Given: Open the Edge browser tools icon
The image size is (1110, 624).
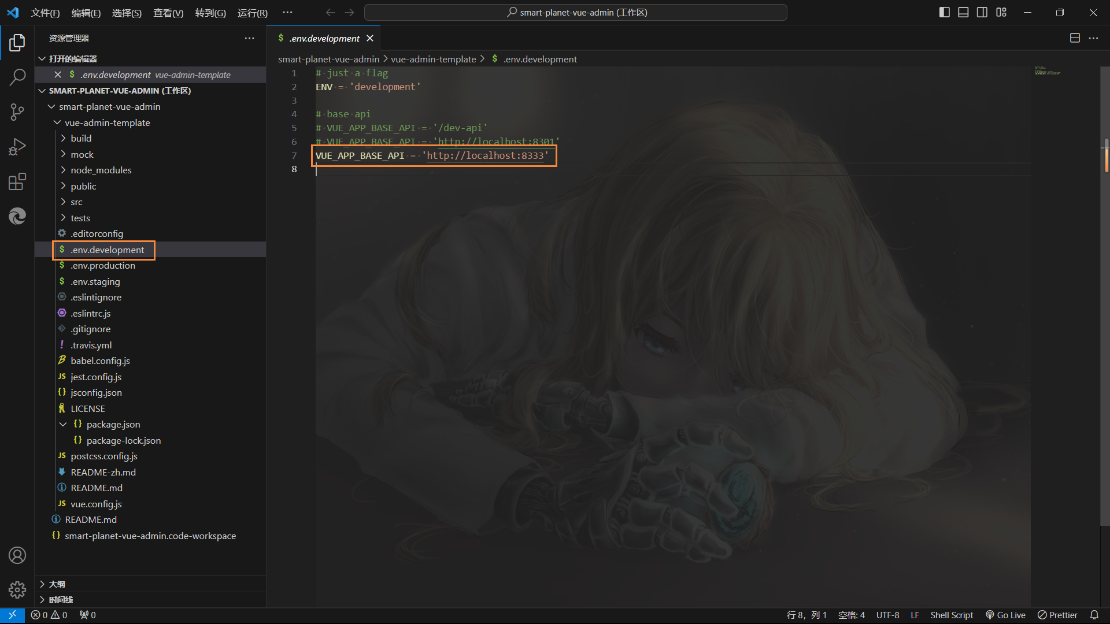Looking at the screenshot, I should 17,216.
